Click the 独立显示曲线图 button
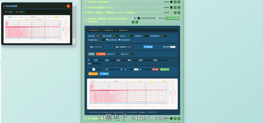The width and height of the screenshot is (263, 123). pyautogui.click(x=172, y=18)
